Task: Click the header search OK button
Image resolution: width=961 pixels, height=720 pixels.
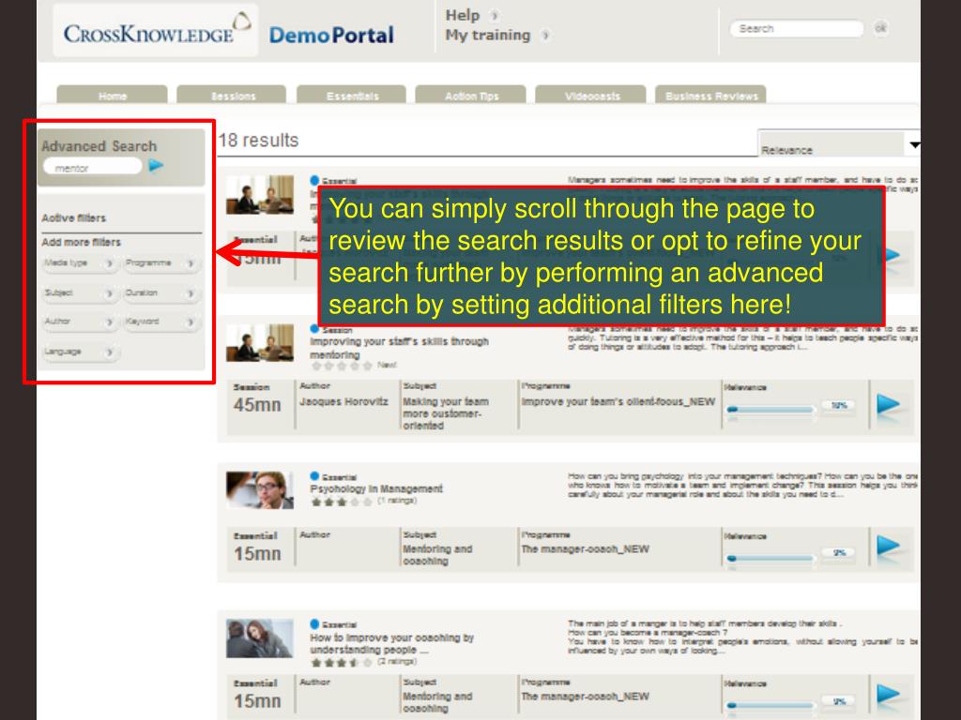Action: pos(880,28)
